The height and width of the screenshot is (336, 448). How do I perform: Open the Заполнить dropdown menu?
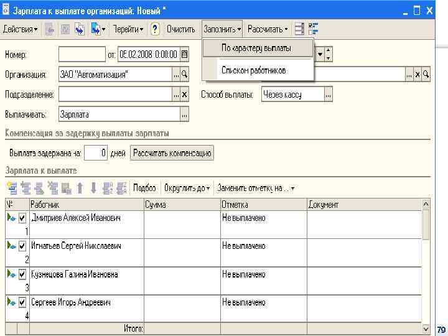click(x=222, y=29)
